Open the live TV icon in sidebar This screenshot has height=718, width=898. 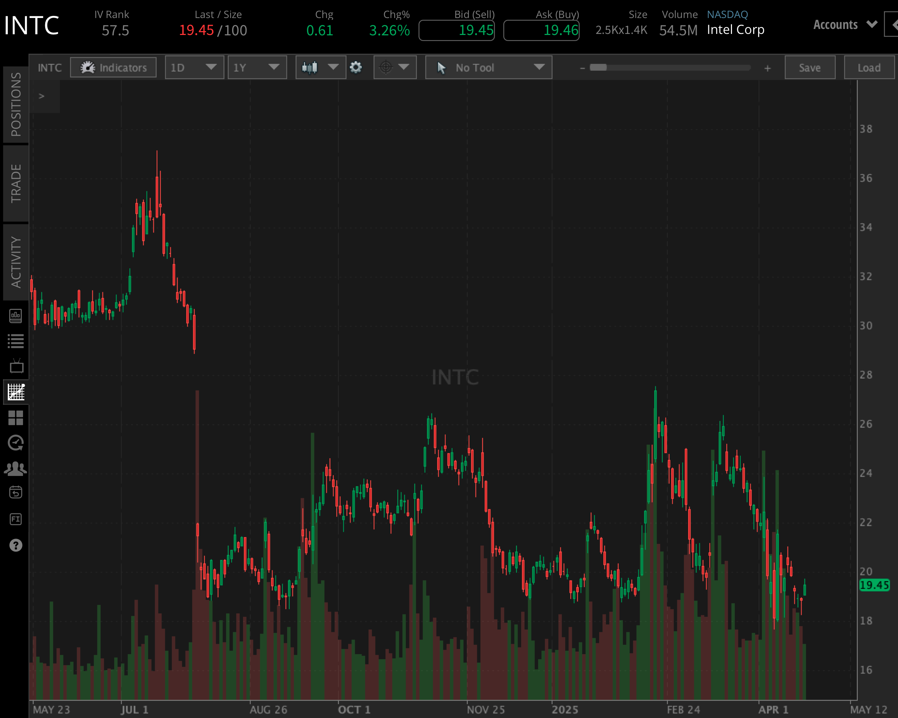coord(16,366)
